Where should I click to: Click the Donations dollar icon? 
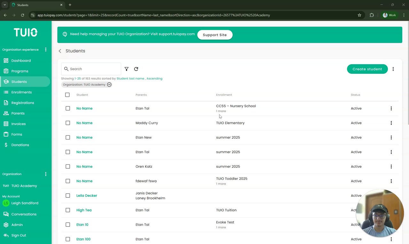6,145
